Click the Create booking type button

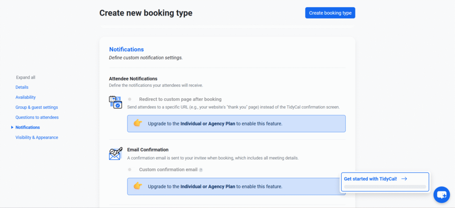tap(330, 13)
